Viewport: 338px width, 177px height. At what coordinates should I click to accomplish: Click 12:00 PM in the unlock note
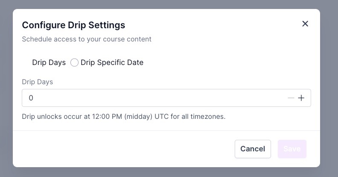coord(107,116)
